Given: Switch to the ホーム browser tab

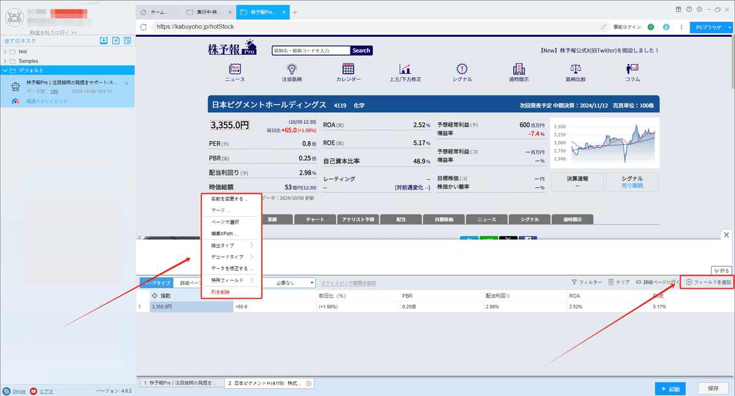Looking at the screenshot, I should [159, 12].
